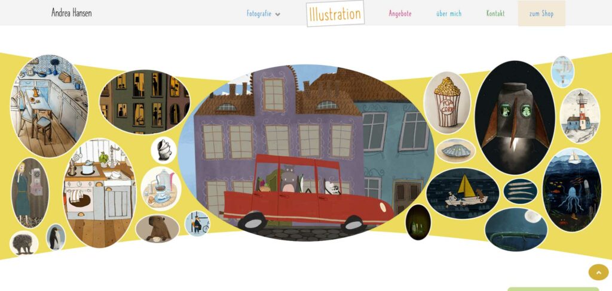
Task: Open the yellow sailboat illustration
Action: 463,194
